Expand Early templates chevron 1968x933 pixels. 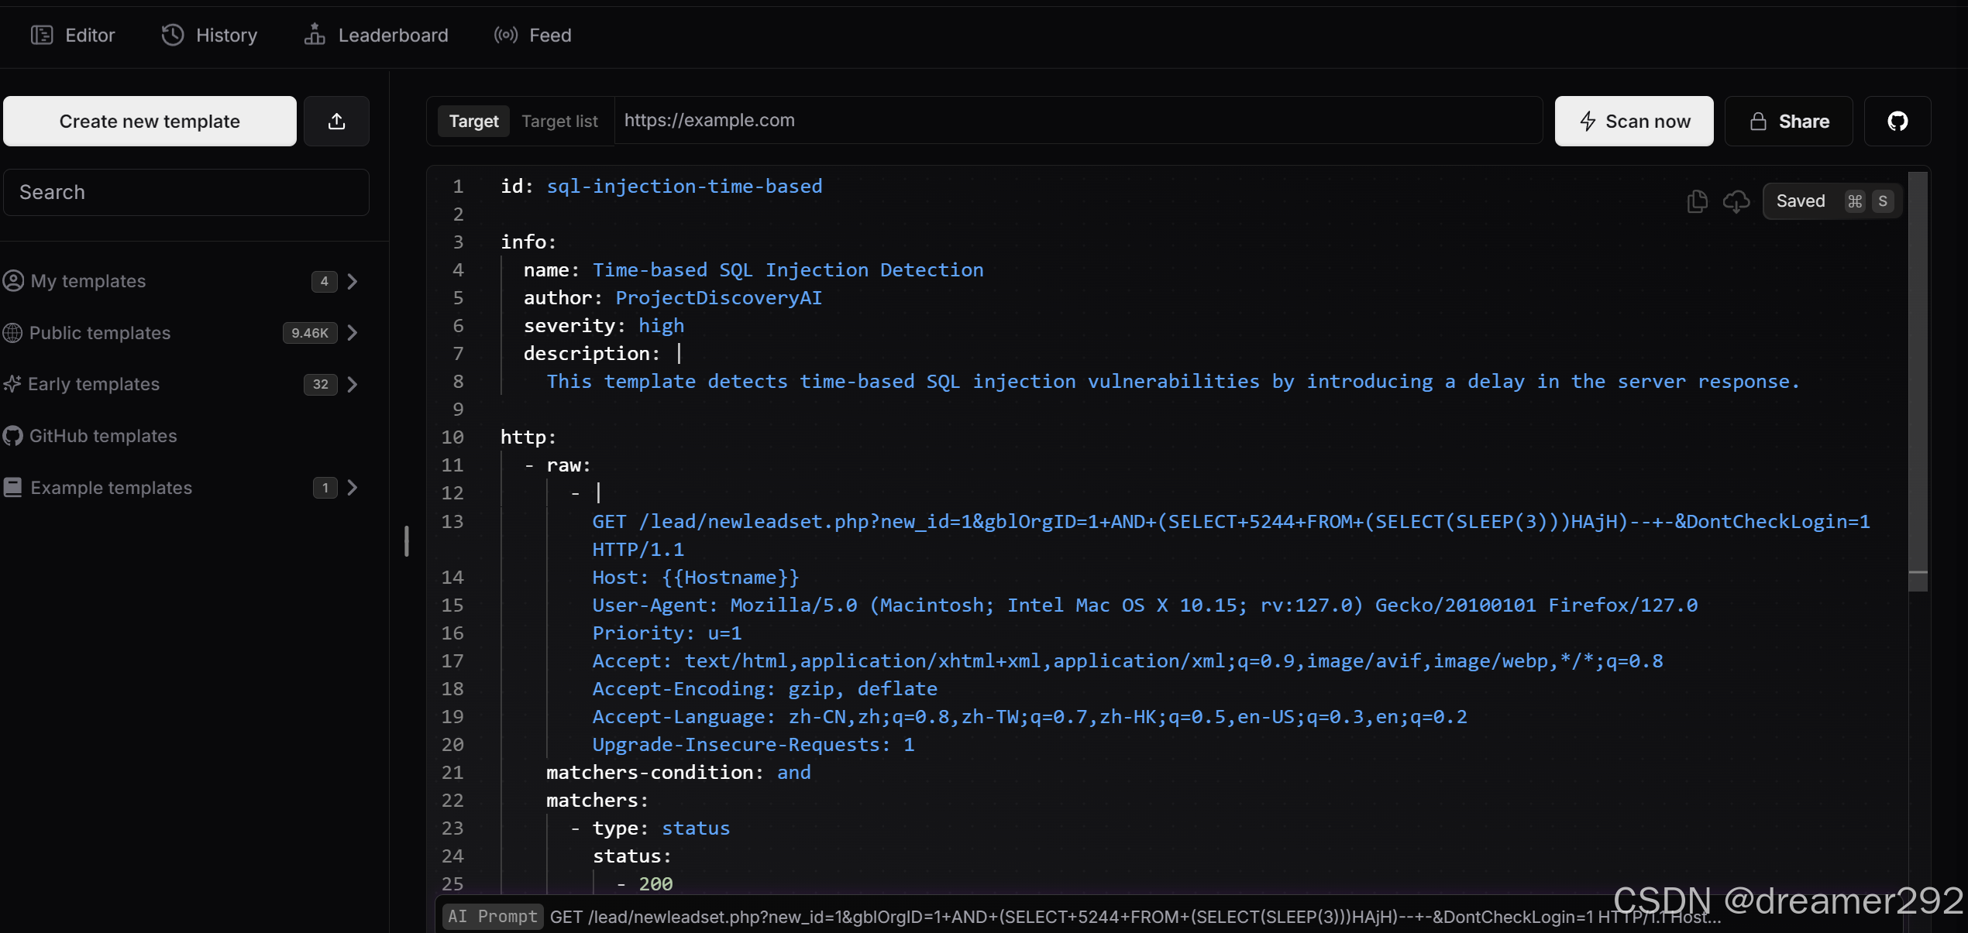pos(353,384)
